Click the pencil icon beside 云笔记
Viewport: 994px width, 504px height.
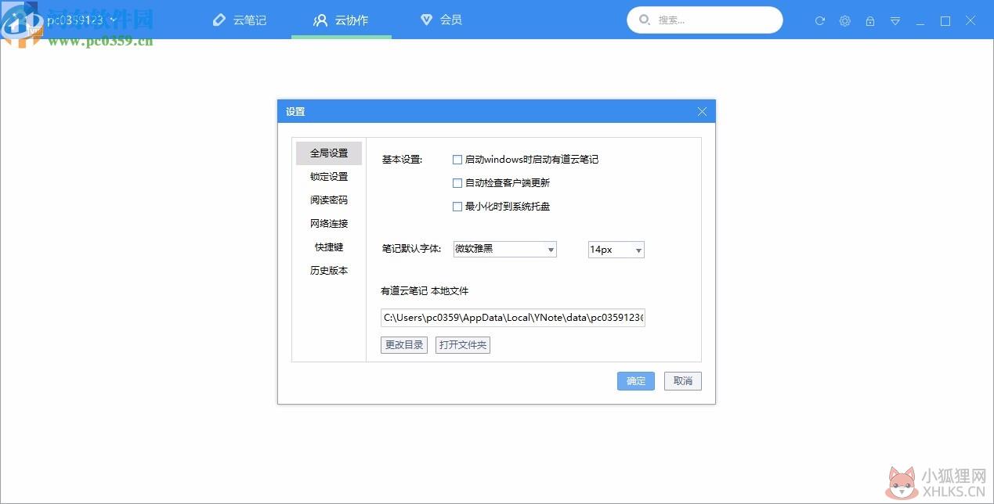(219, 20)
